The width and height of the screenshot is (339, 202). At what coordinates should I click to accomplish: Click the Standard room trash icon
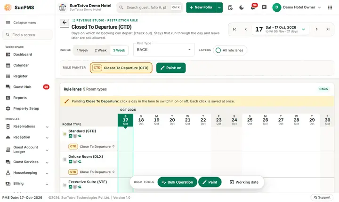75,136
